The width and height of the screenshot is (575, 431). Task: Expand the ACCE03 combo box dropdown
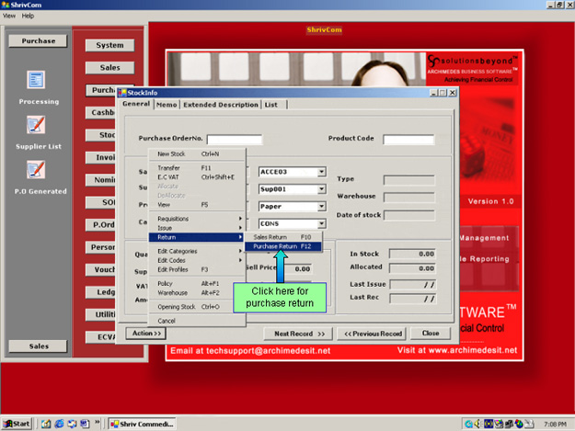coord(322,172)
